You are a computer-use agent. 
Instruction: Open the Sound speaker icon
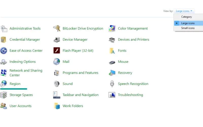(57, 84)
